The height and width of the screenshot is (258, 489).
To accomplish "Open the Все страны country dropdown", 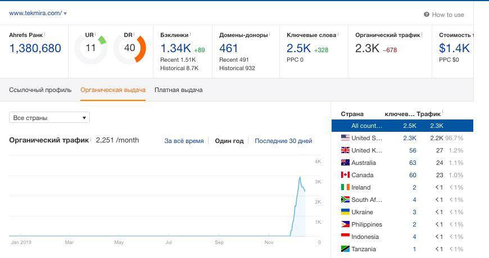I will tap(49, 118).
